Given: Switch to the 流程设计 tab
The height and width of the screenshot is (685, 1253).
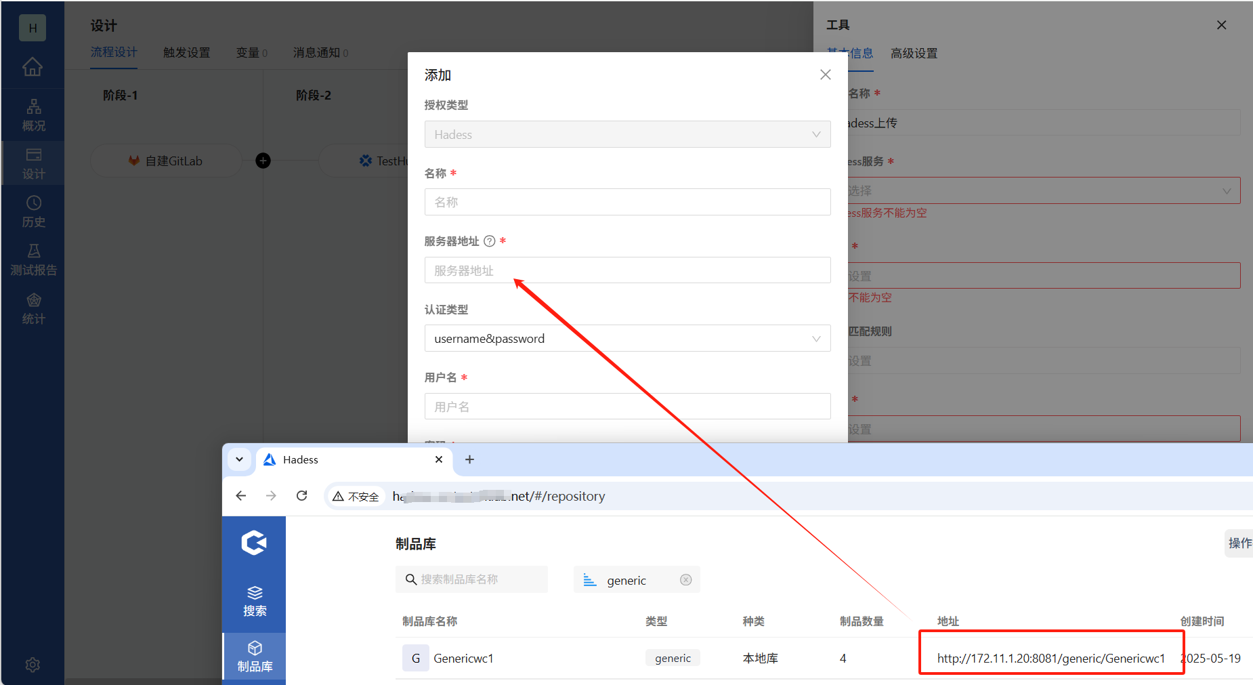Looking at the screenshot, I should click(114, 52).
